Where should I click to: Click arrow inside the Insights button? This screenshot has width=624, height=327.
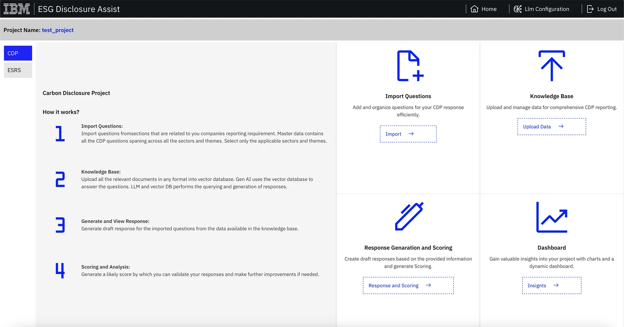[556, 285]
